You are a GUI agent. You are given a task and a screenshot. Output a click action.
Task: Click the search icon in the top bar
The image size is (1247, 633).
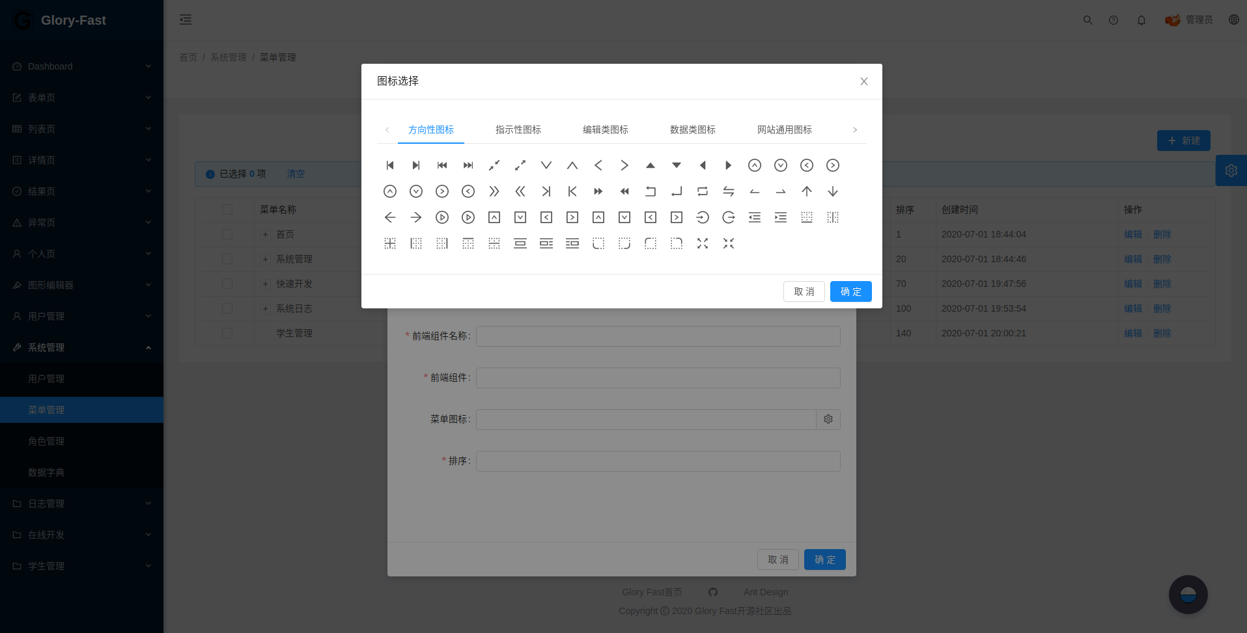coord(1087,20)
